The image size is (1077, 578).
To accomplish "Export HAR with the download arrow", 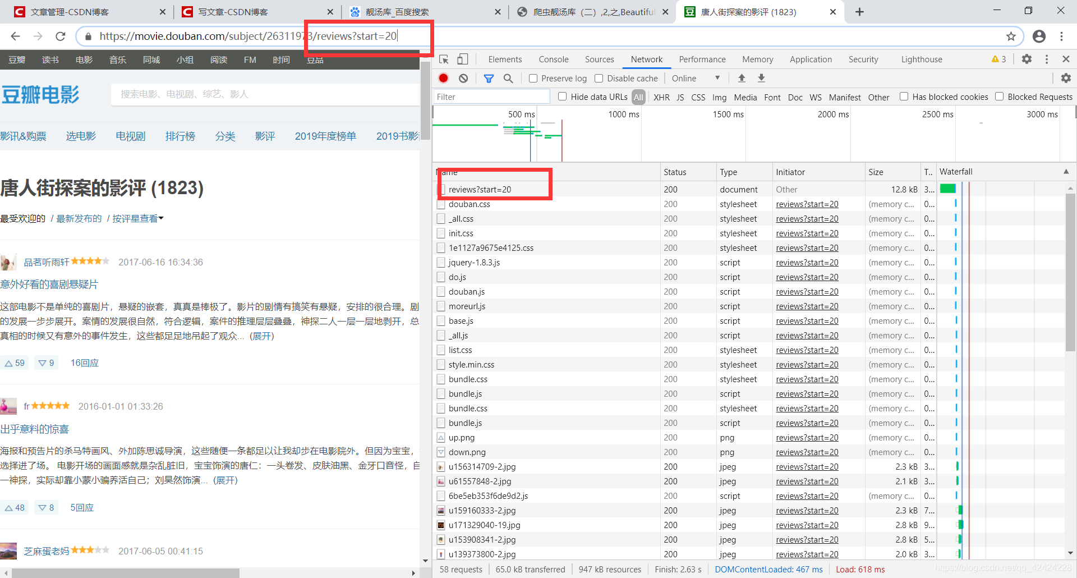I will tap(761, 79).
